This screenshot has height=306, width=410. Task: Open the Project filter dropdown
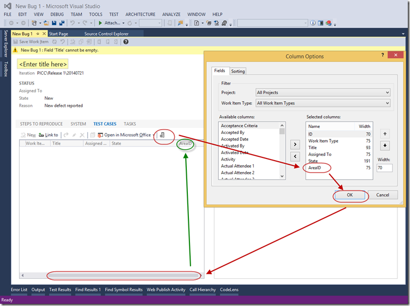pyautogui.click(x=323, y=93)
